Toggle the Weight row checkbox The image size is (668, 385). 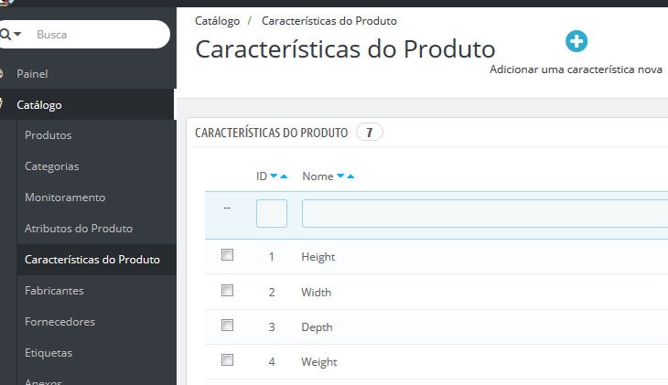click(x=228, y=360)
